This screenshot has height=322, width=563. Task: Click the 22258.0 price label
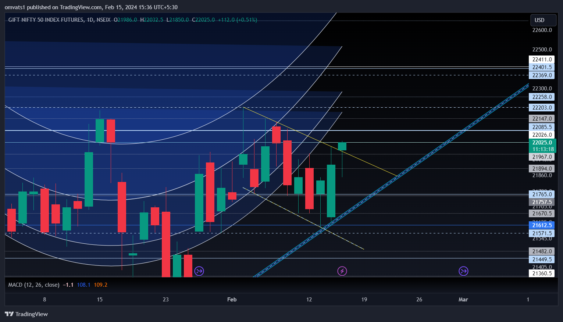tap(542, 97)
